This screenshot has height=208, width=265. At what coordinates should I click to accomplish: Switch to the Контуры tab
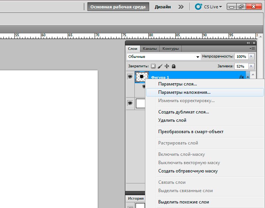170,49
